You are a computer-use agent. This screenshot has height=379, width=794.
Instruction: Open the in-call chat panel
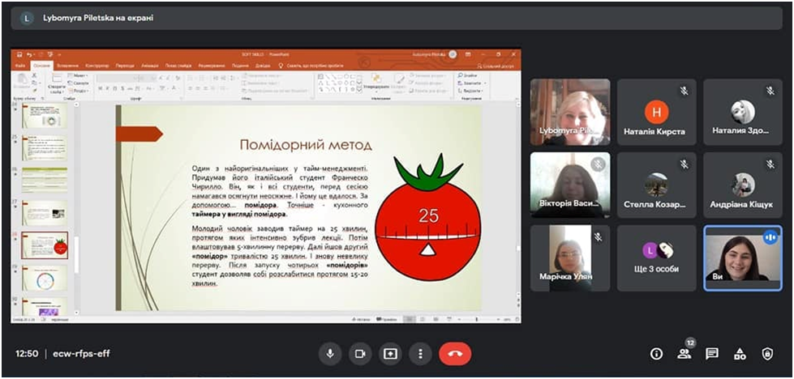pyautogui.click(x=712, y=353)
